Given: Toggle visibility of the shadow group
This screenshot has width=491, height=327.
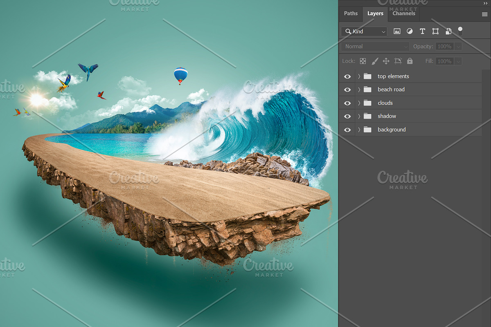Looking at the screenshot, I should (347, 116).
